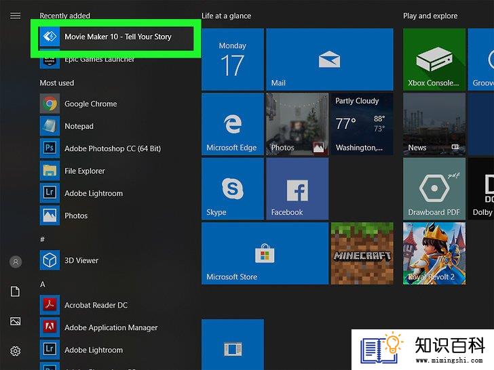
Task: Open File Explorer from Most used
Action: click(x=116, y=171)
